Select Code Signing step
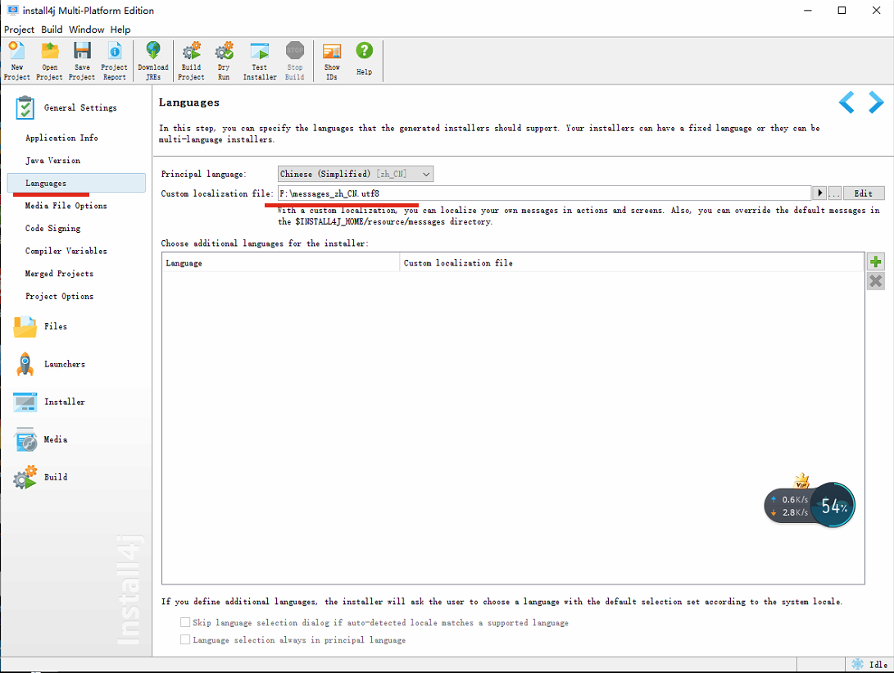This screenshot has width=894, height=673. point(52,229)
